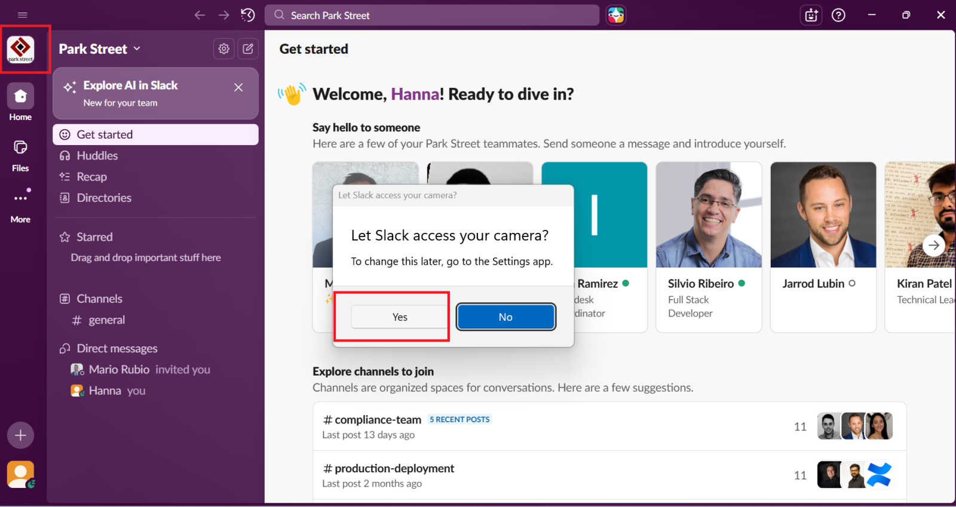This screenshot has width=956, height=507.
Task: Open Recap in the sidebar
Action: coord(155,177)
